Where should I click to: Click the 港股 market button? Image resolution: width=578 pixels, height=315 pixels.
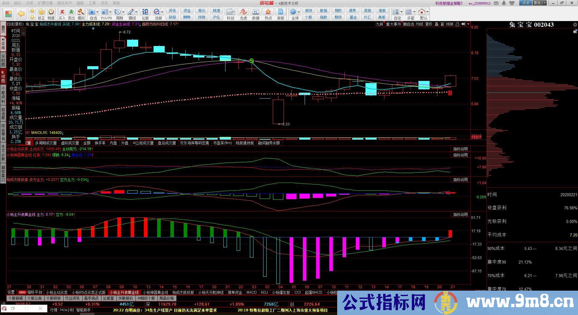point(382,11)
